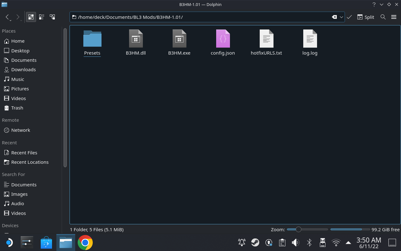
Task: Open Dolphin from the taskbar
Action: tap(66, 243)
